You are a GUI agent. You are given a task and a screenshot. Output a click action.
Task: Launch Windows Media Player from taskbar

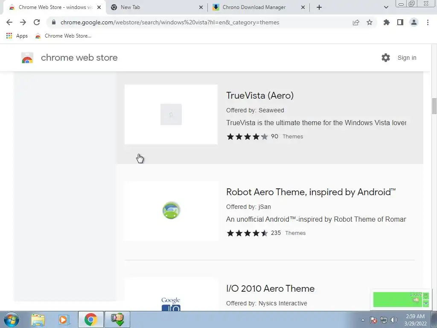tap(64, 319)
